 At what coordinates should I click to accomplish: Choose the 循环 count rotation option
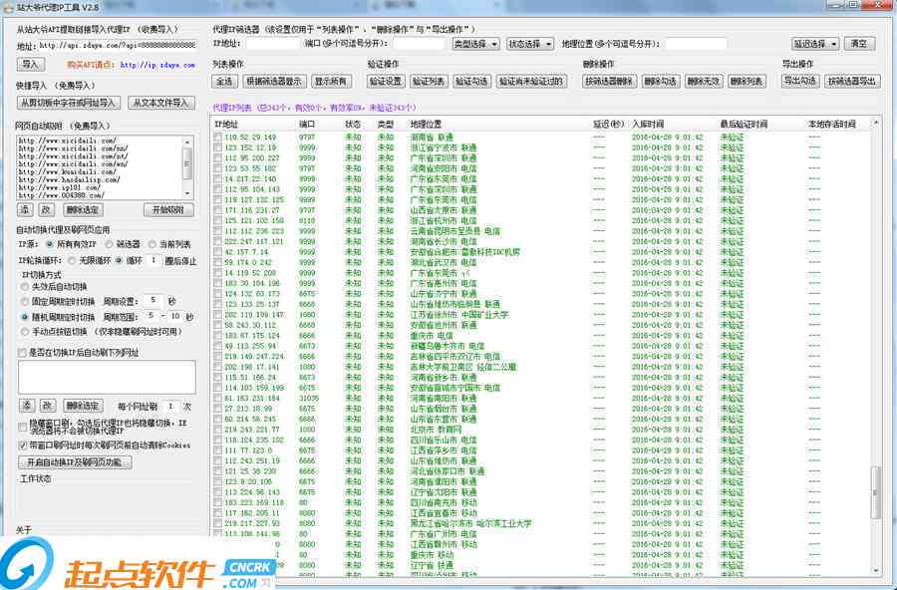(x=119, y=260)
